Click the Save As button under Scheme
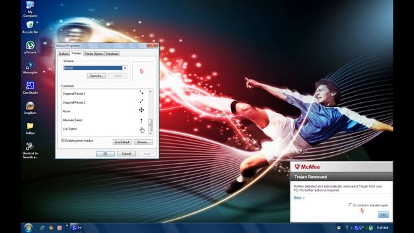The height and width of the screenshot is (233, 414). click(96, 76)
